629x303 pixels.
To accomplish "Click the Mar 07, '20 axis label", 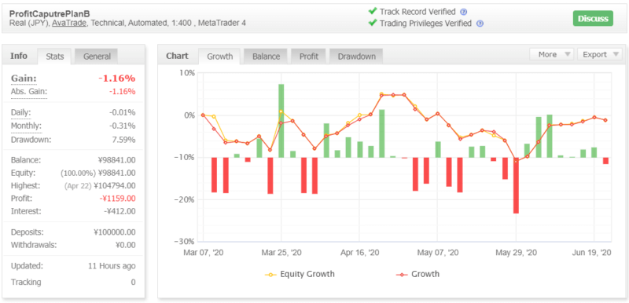I will point(203,253).
